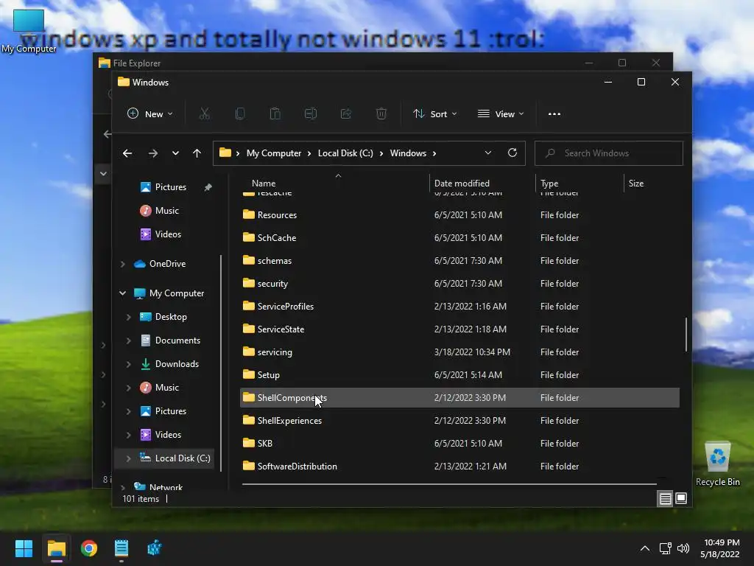
Task: Select the SoftwareDistribution folder row
Action: [x=459, y=467]
